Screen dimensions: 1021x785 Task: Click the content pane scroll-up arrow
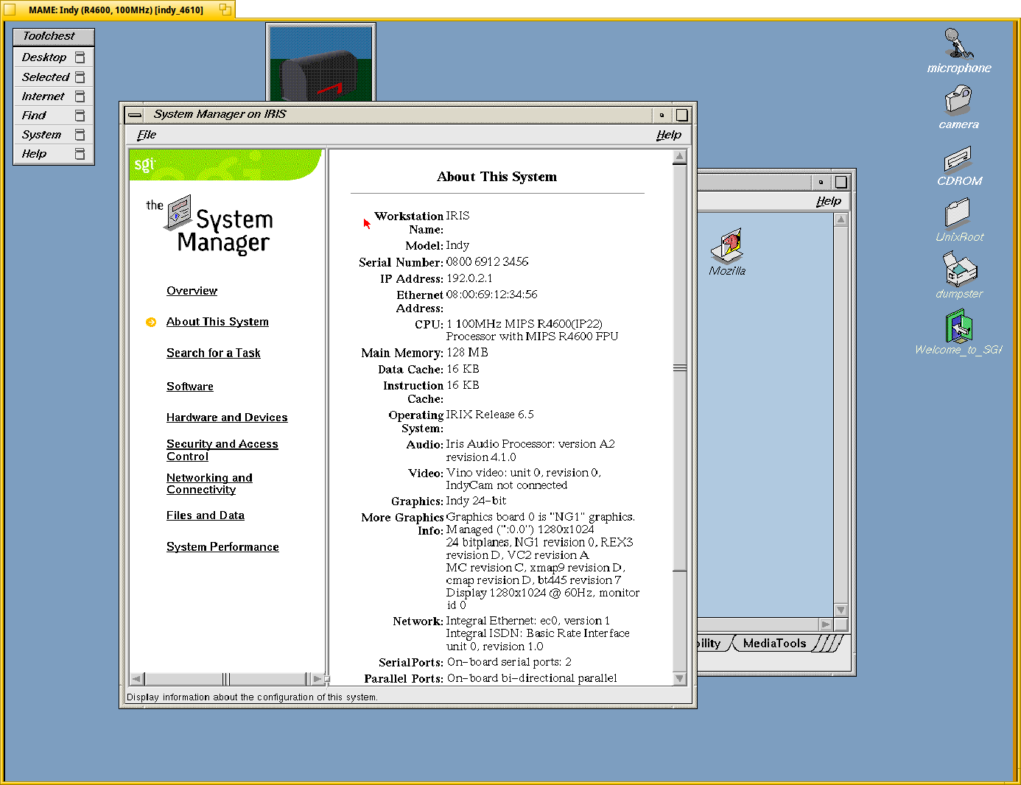coord(680,156)
